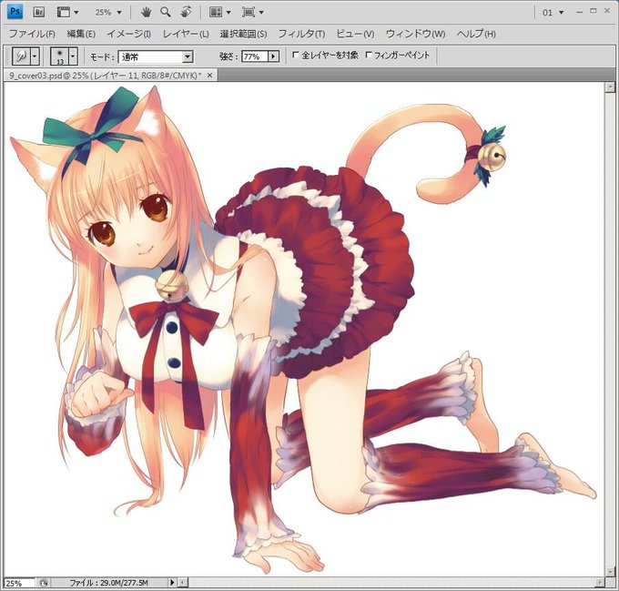Image resolution: width=619 pixels, height=591 pixels.
Task: Close the 9_cover03.psd document tab
Action: point(210,75)
